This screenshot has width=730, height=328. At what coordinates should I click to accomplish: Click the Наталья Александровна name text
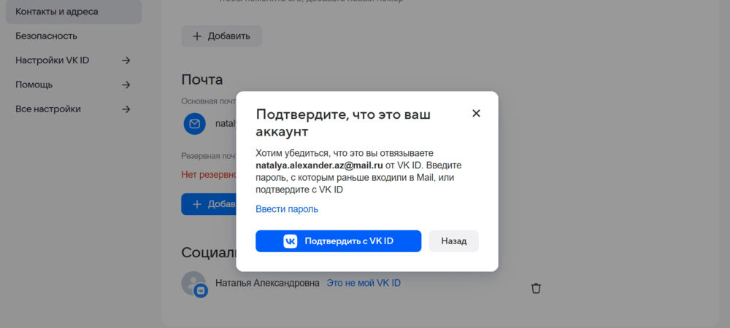click(x=267, y=283)
